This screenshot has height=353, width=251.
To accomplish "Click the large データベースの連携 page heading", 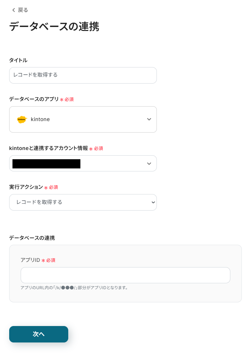I will [54, 27].
